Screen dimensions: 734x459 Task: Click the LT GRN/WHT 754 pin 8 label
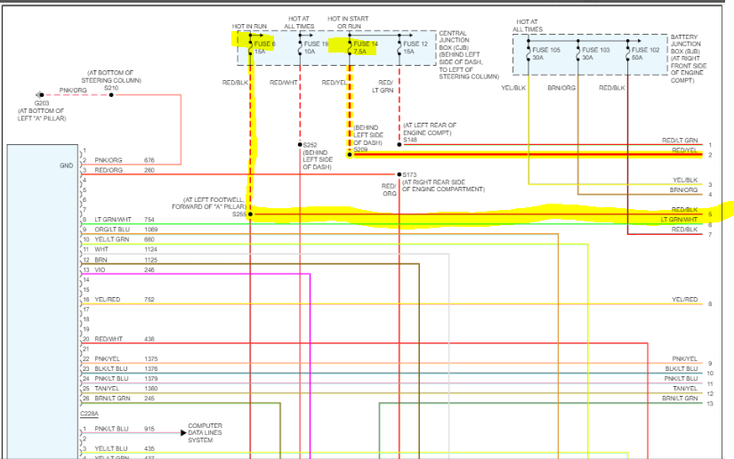112,220
